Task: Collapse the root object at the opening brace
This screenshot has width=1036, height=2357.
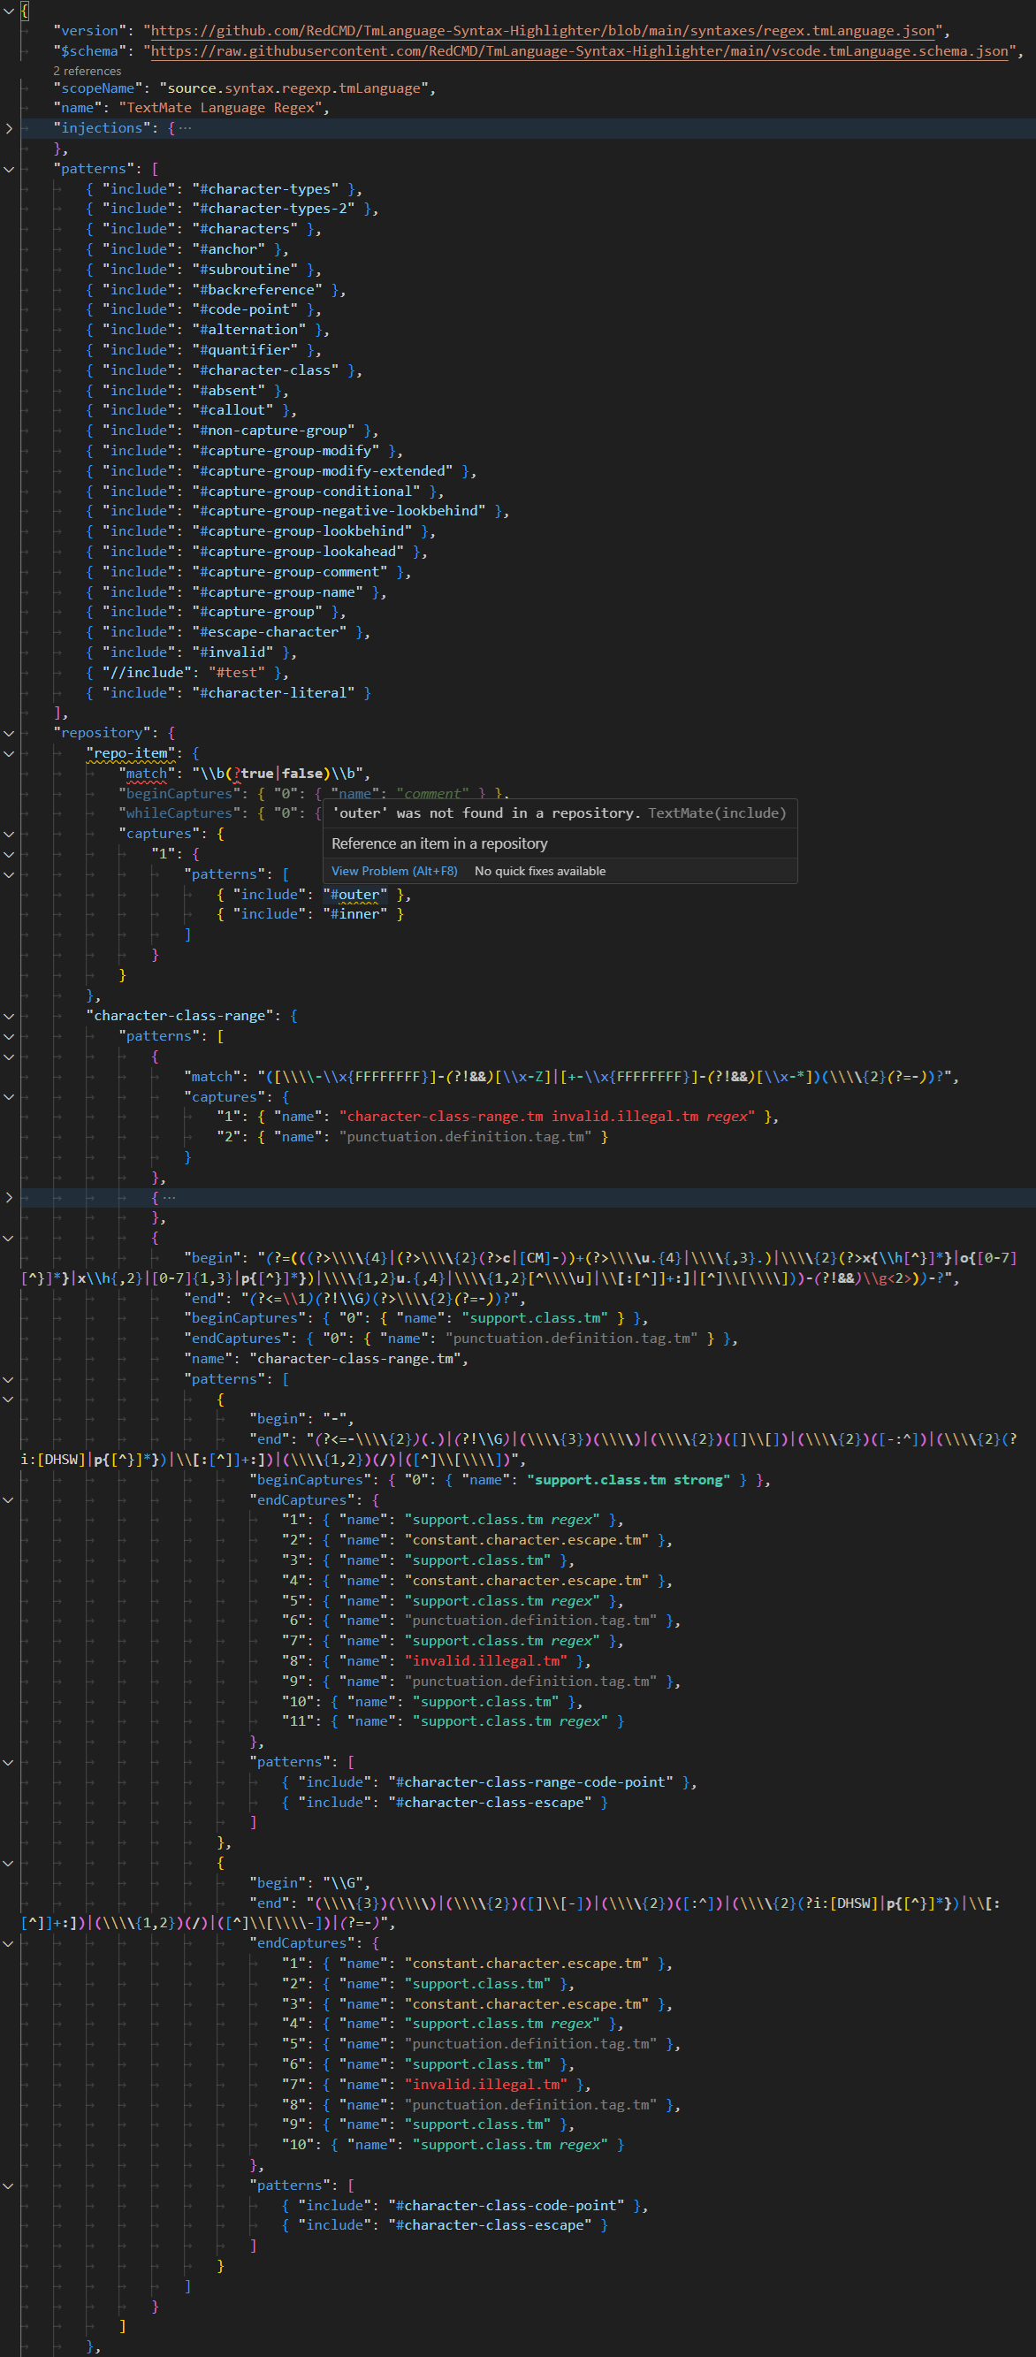Action: pos(9,11)
